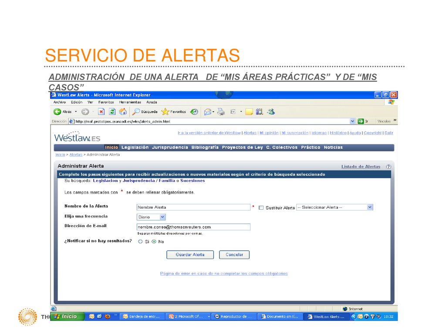Screen dimensions: 446x334
Task: Go to the Home page icon
Action: [x=123, y=112]
